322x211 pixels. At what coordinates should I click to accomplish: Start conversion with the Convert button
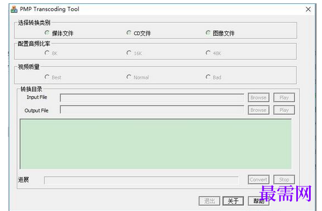point(259,180)
